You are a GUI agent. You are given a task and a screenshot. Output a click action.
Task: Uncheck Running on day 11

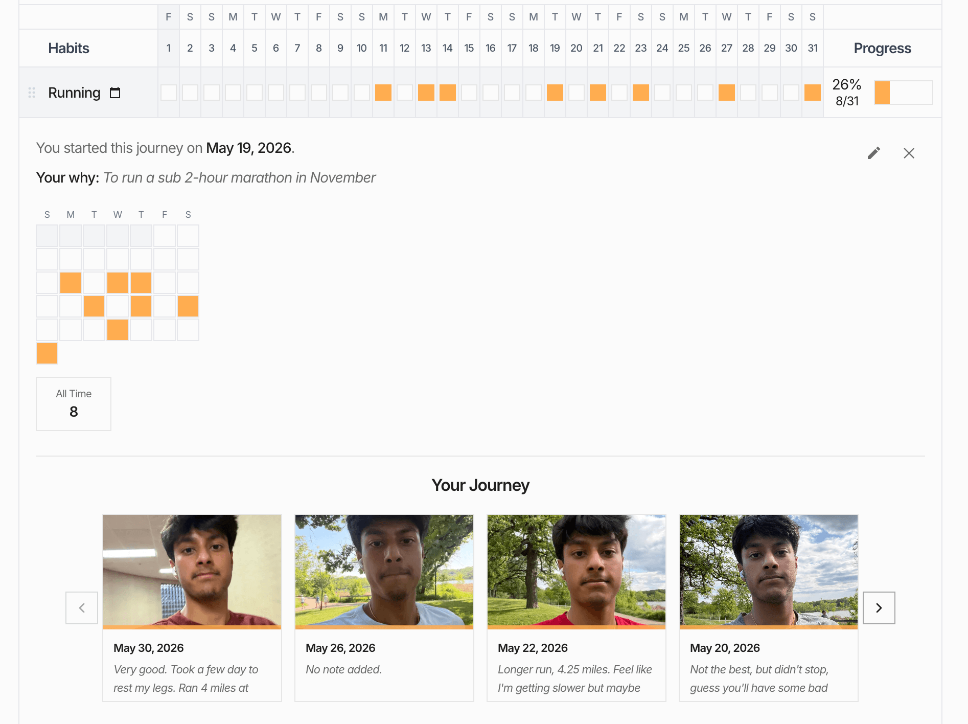(x=383, y=93)
